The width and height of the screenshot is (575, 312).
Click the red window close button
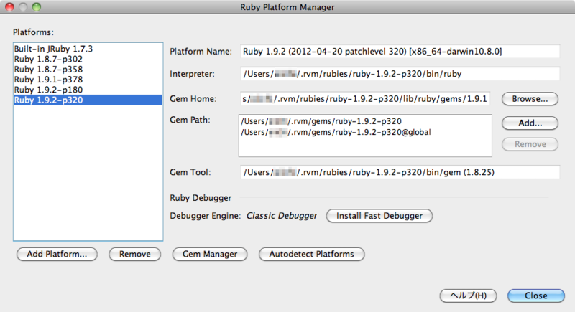[9, 7]
